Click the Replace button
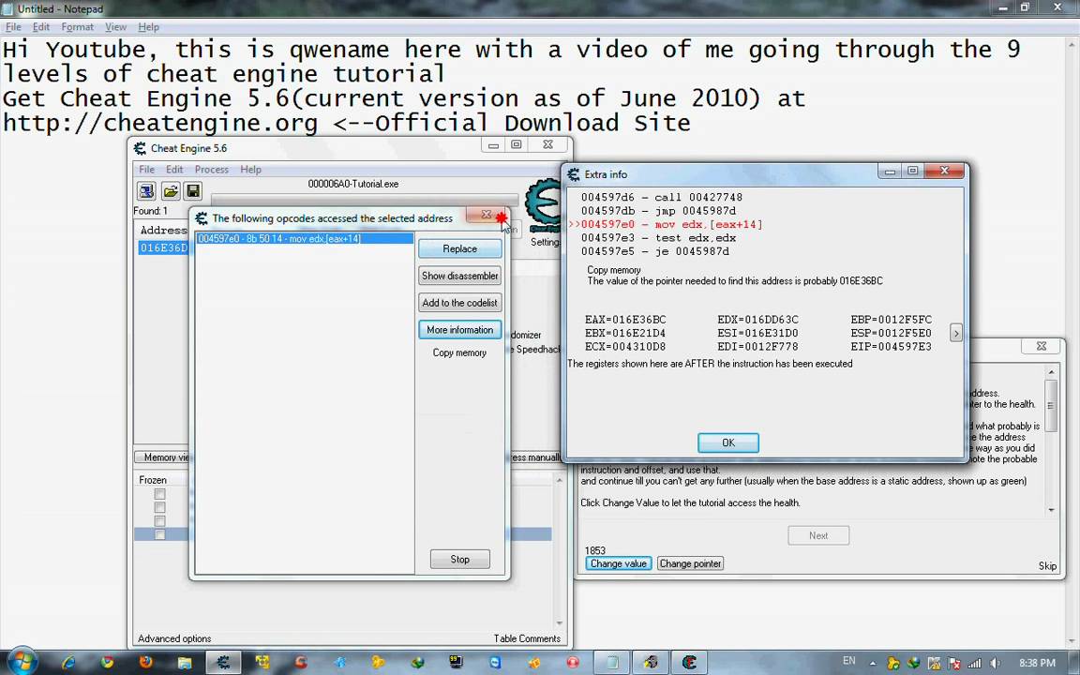 459,248
